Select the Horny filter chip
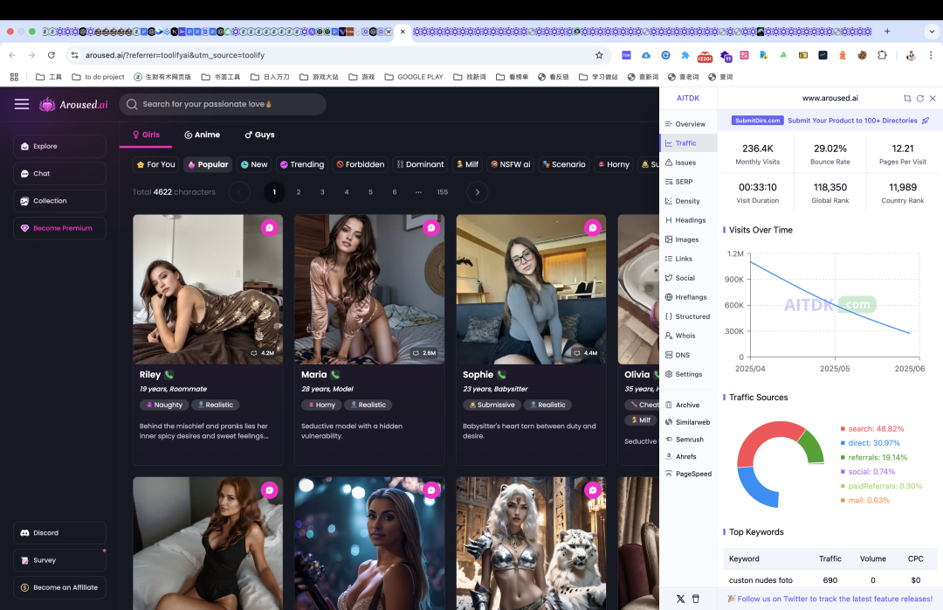The height and width of the screenshot is (610, 943). click(x=614, y=164)
